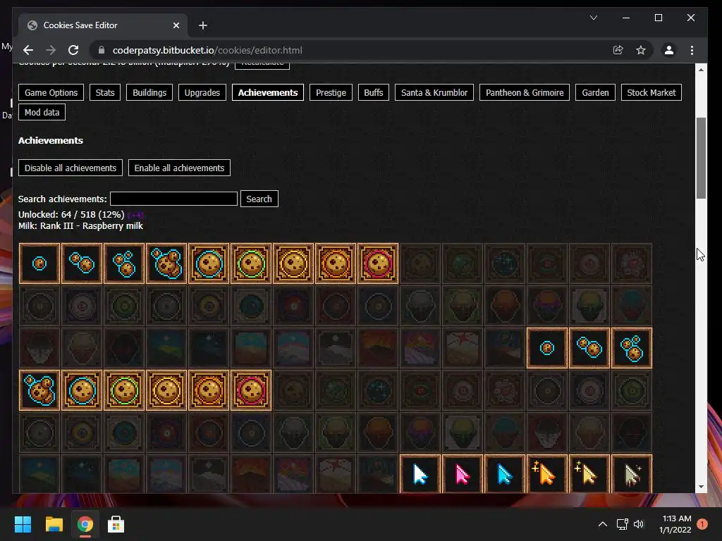Open the Buffs tab

click(x=374, y=92)
